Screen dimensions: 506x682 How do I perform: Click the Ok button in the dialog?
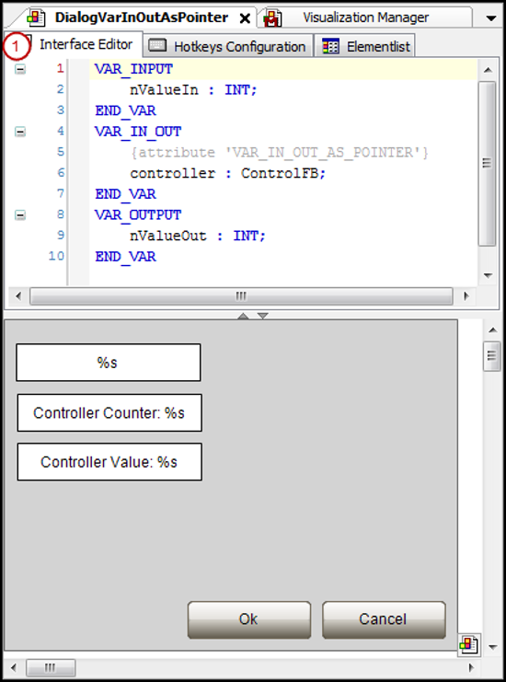click(x=249, y=619)
